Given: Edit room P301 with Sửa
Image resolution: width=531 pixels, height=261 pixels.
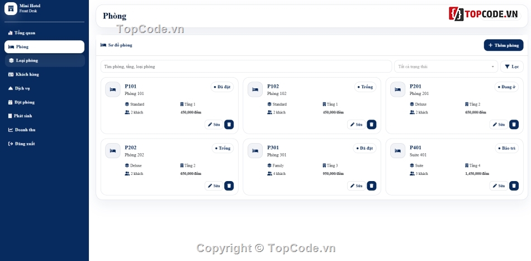Looking at the screenshot, I should coord(356,186).
